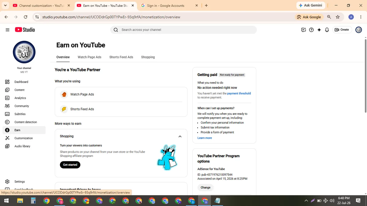
Task: Open the Content sidebar icon
Action: point(7,90)
